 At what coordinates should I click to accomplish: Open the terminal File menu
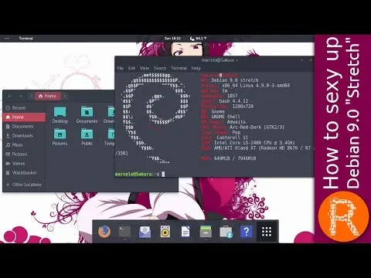click(121, 68)
